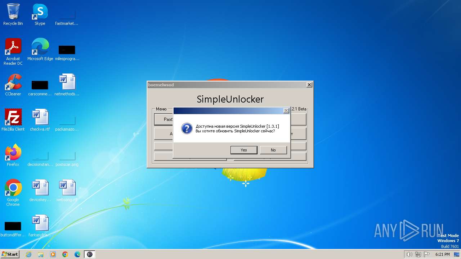Select the devicekey Word document
Image resolution: width=461 pixels, height=259 pixels.
(x=40, y=191)
